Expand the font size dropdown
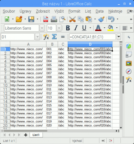This screenshot has height=144, width=134. tap(59, 28)
